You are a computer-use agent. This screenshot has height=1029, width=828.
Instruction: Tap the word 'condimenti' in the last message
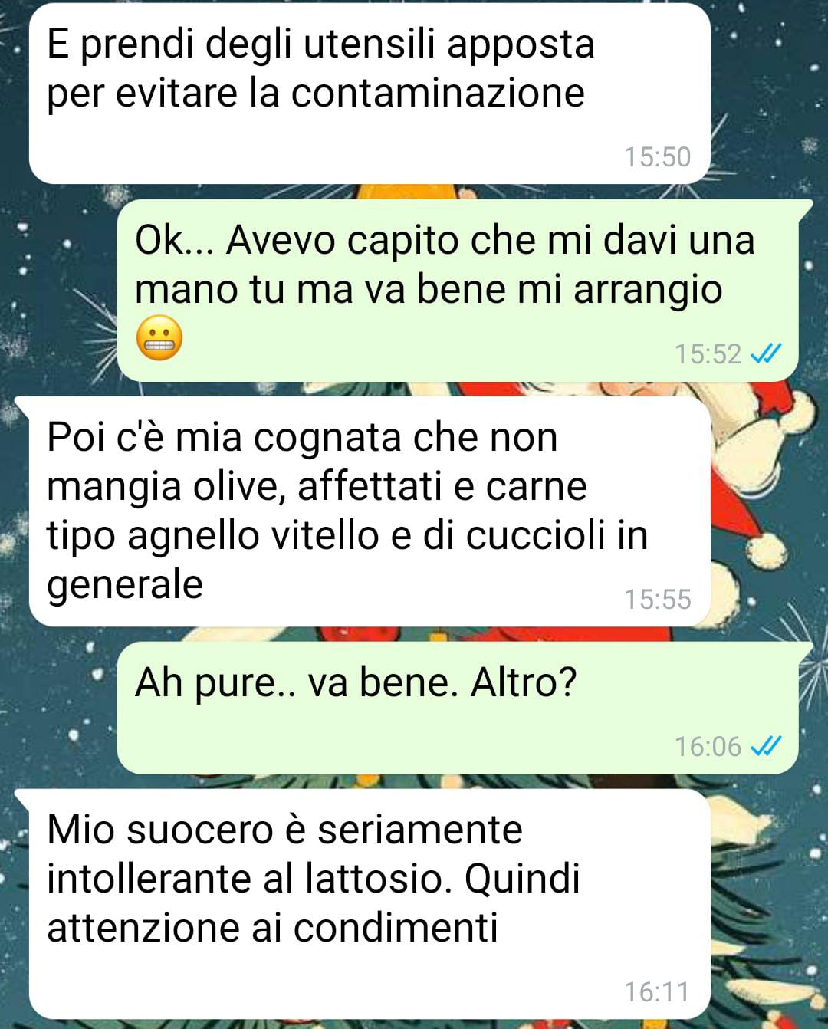pos(396,928)
